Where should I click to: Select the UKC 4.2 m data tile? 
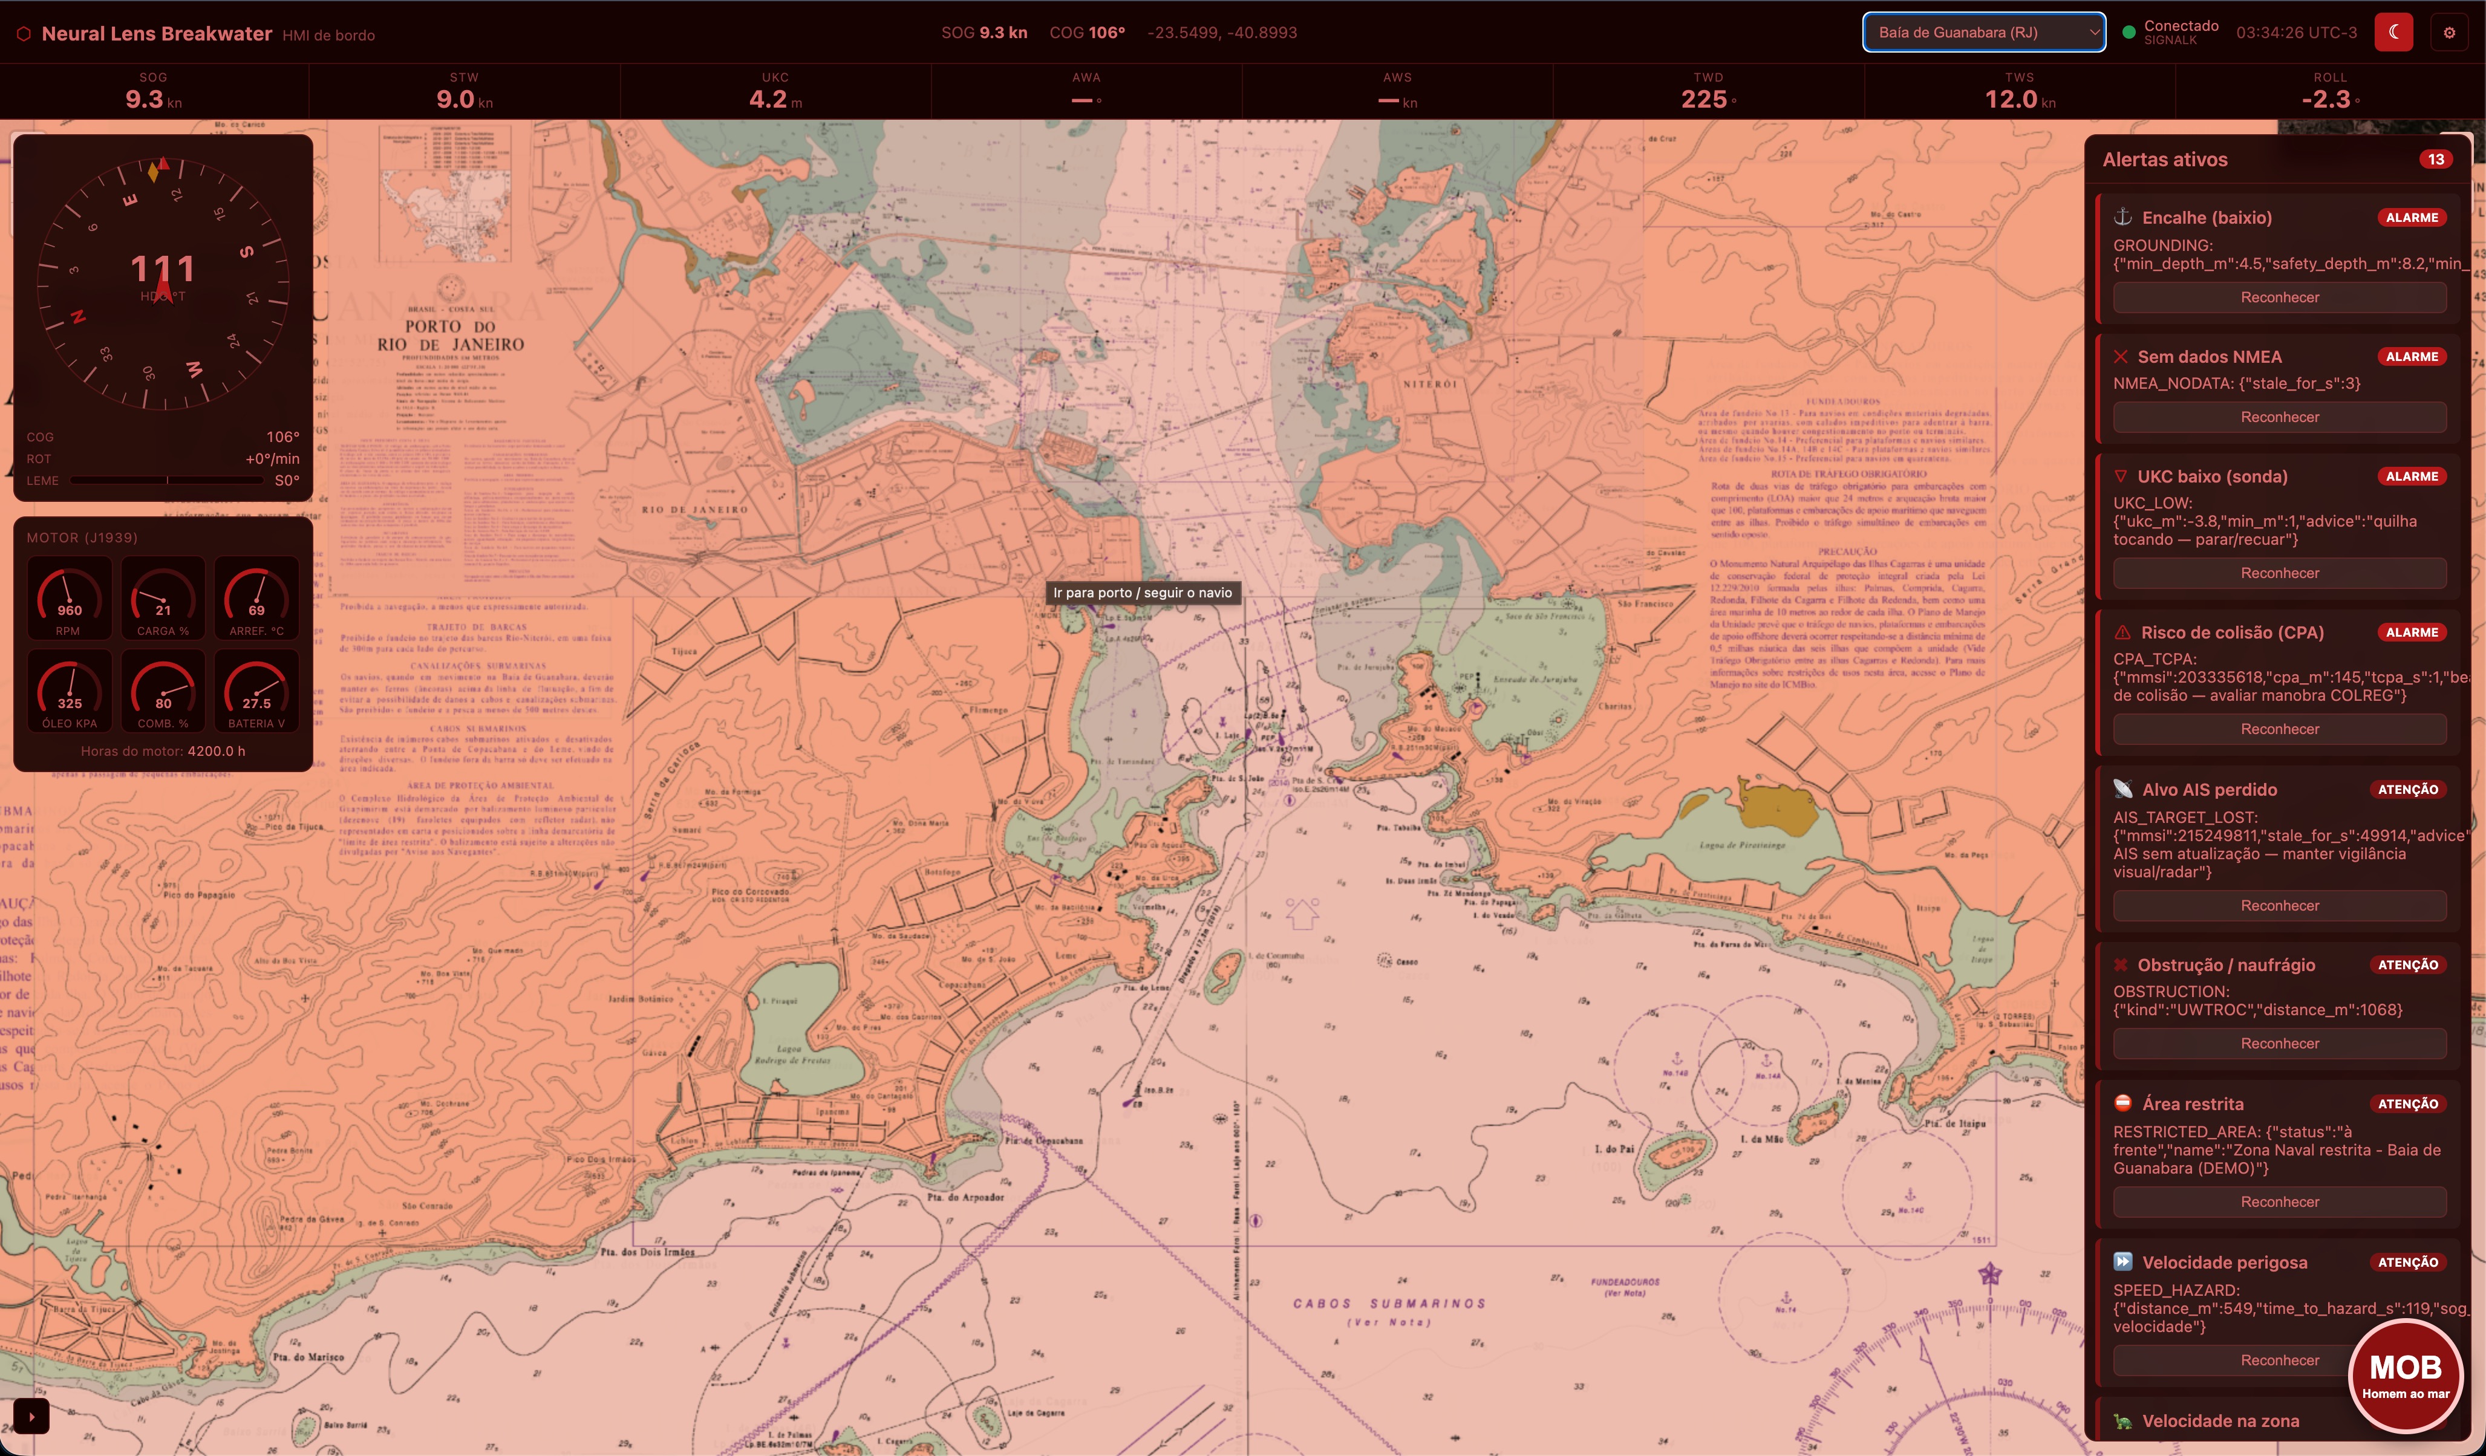click(x=775, y=92)
